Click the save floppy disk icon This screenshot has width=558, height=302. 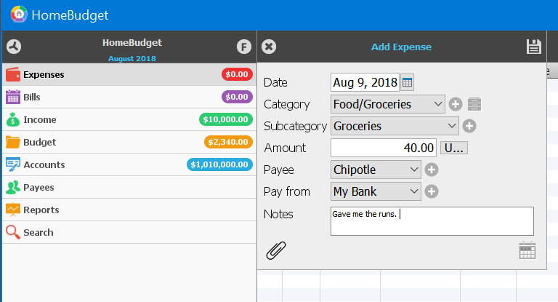point(534,47)
